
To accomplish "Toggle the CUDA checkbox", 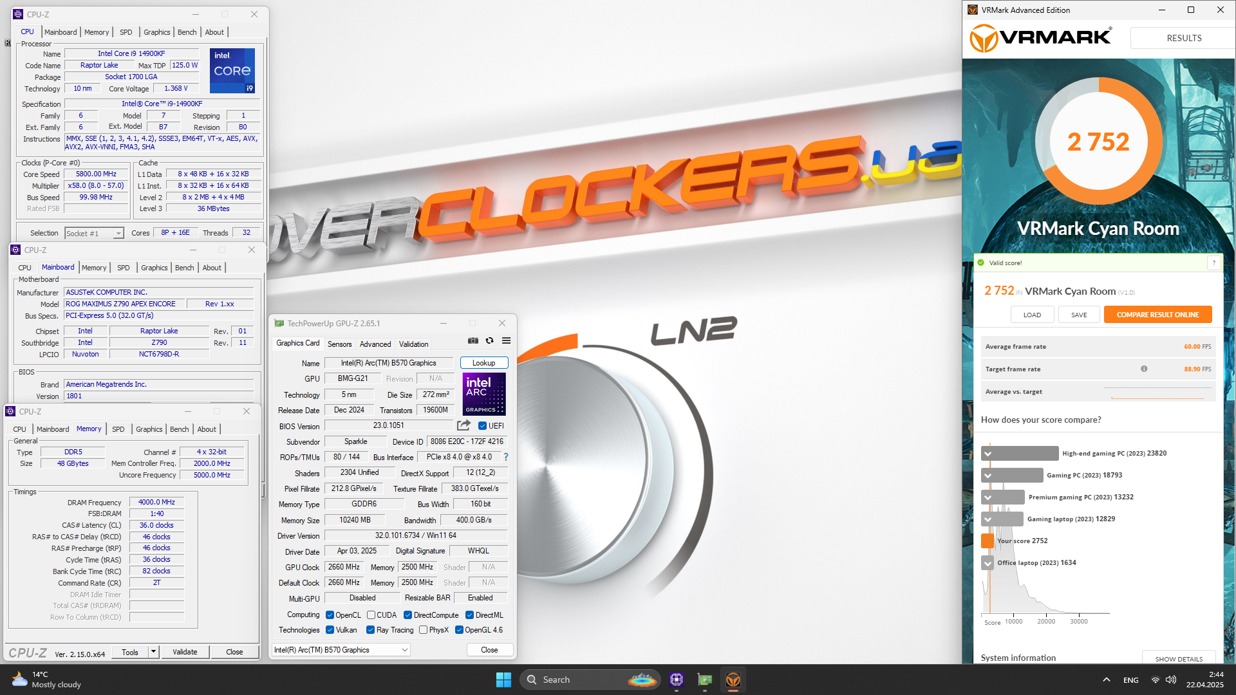I will tap(371, 615).
